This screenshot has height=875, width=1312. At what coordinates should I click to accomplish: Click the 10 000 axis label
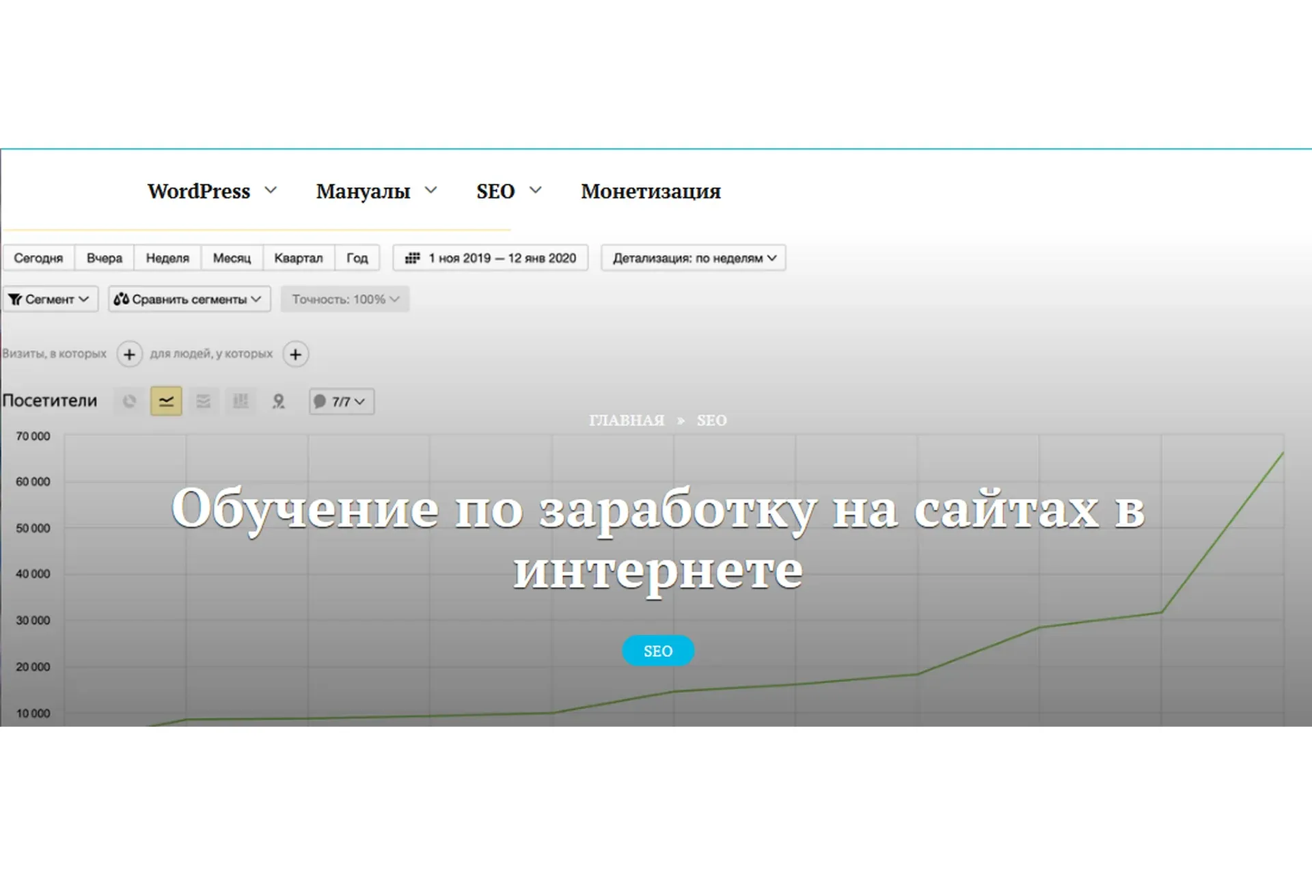click(x=33, y=714)
